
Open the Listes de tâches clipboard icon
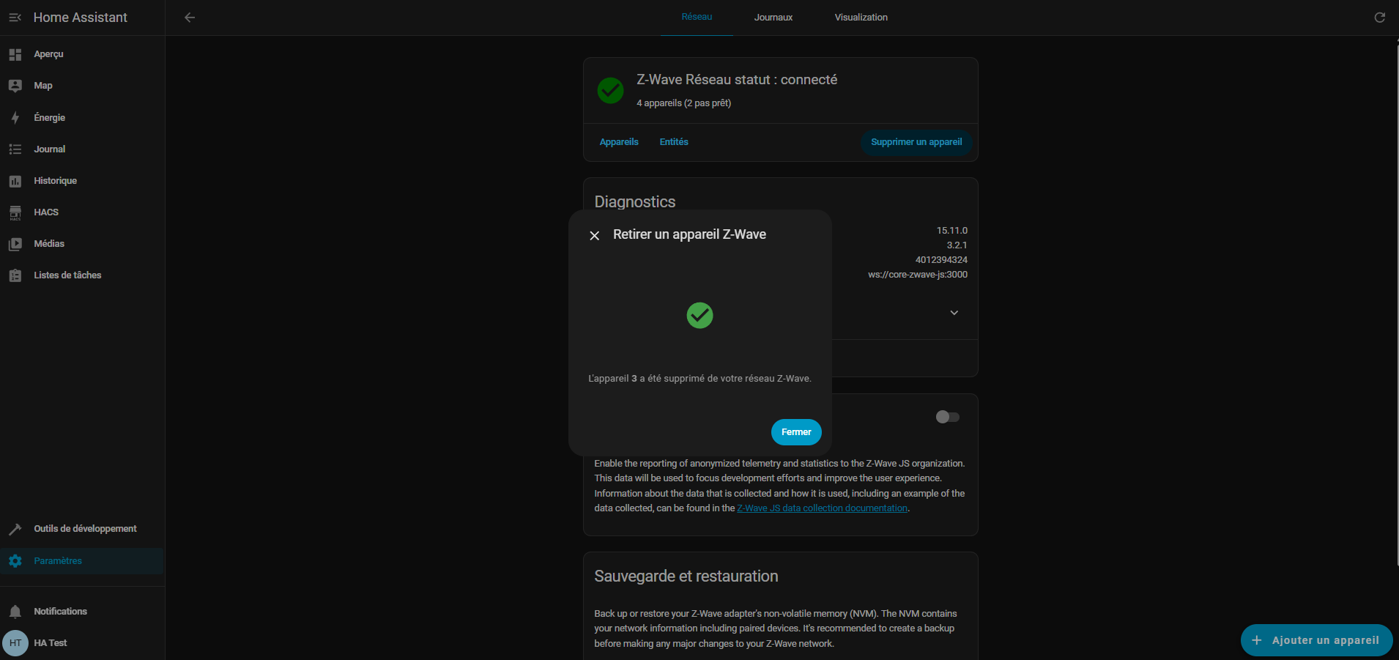15,275
